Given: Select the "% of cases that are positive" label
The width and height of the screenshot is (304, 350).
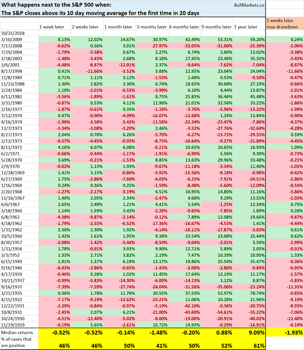Looking at the screenshot, I should point(18,341).
